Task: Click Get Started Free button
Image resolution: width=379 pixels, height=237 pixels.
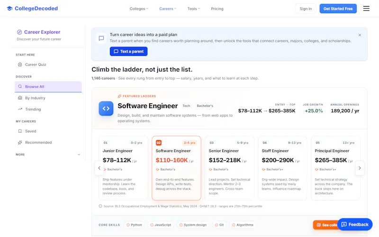Action: [338, 9]
